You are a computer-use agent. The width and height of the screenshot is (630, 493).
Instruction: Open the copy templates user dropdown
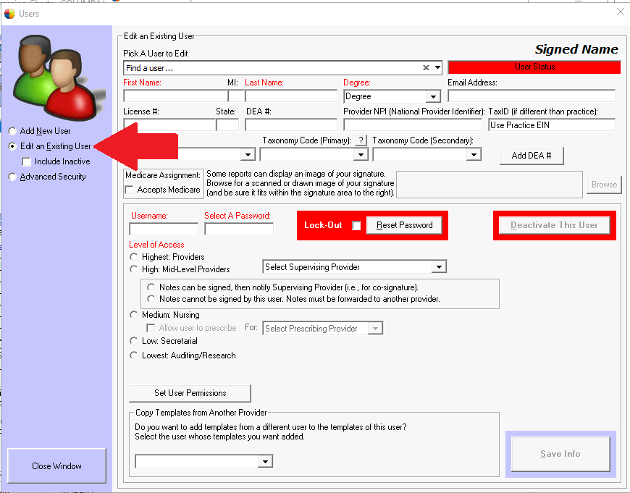[x=265, y=461]
